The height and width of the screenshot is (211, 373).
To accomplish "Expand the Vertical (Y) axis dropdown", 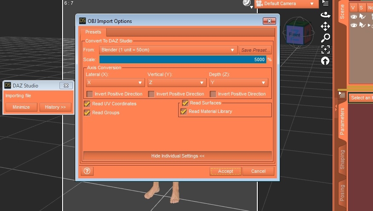I will (x=177, y=83).
